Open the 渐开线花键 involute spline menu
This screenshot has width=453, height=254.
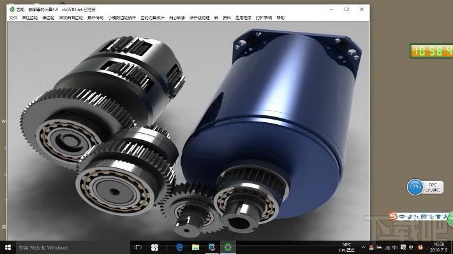(200, 18)
